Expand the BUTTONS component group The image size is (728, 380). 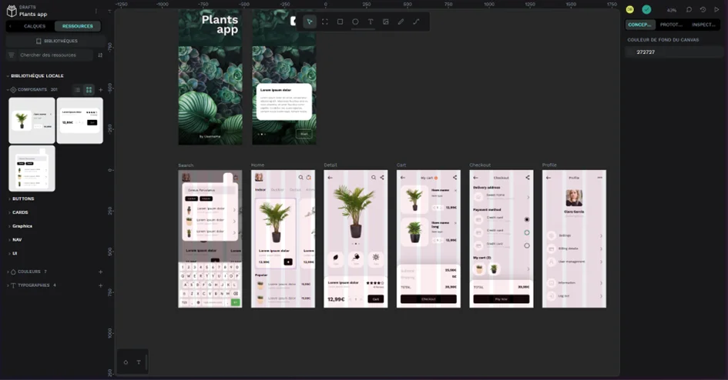[x=23, y=198]
